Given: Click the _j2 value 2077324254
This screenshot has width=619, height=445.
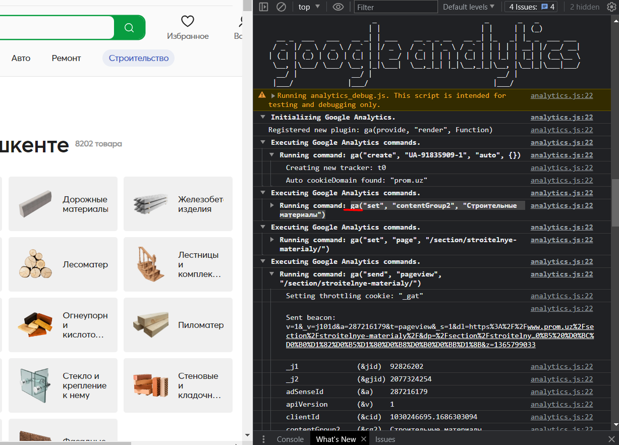Looking at the screenshot, I should pos(411,379).
